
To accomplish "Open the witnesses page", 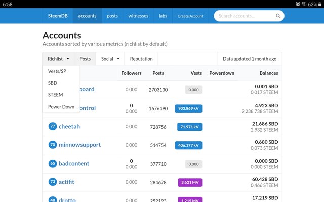I will [138, 16].
